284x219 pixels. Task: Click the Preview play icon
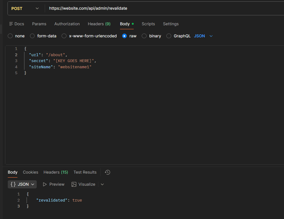pos(45,184)
